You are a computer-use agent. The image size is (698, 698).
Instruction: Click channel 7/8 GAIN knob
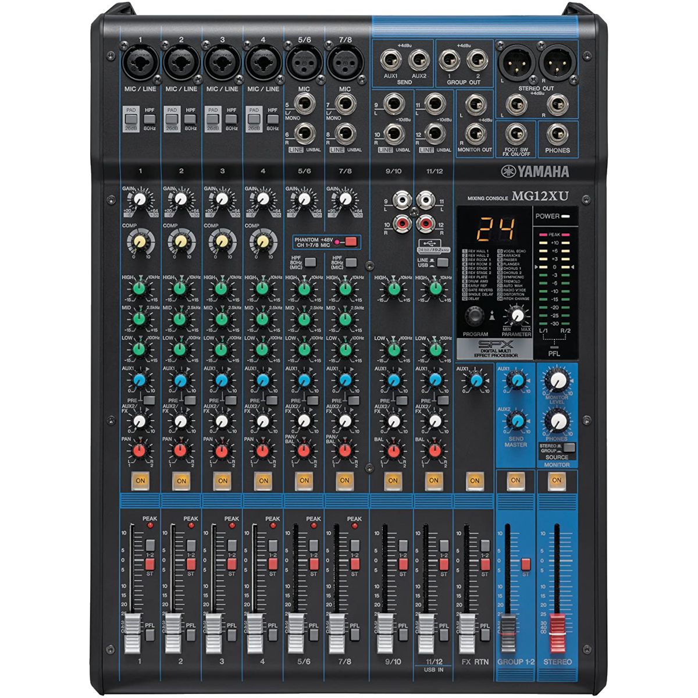(346, 200)
